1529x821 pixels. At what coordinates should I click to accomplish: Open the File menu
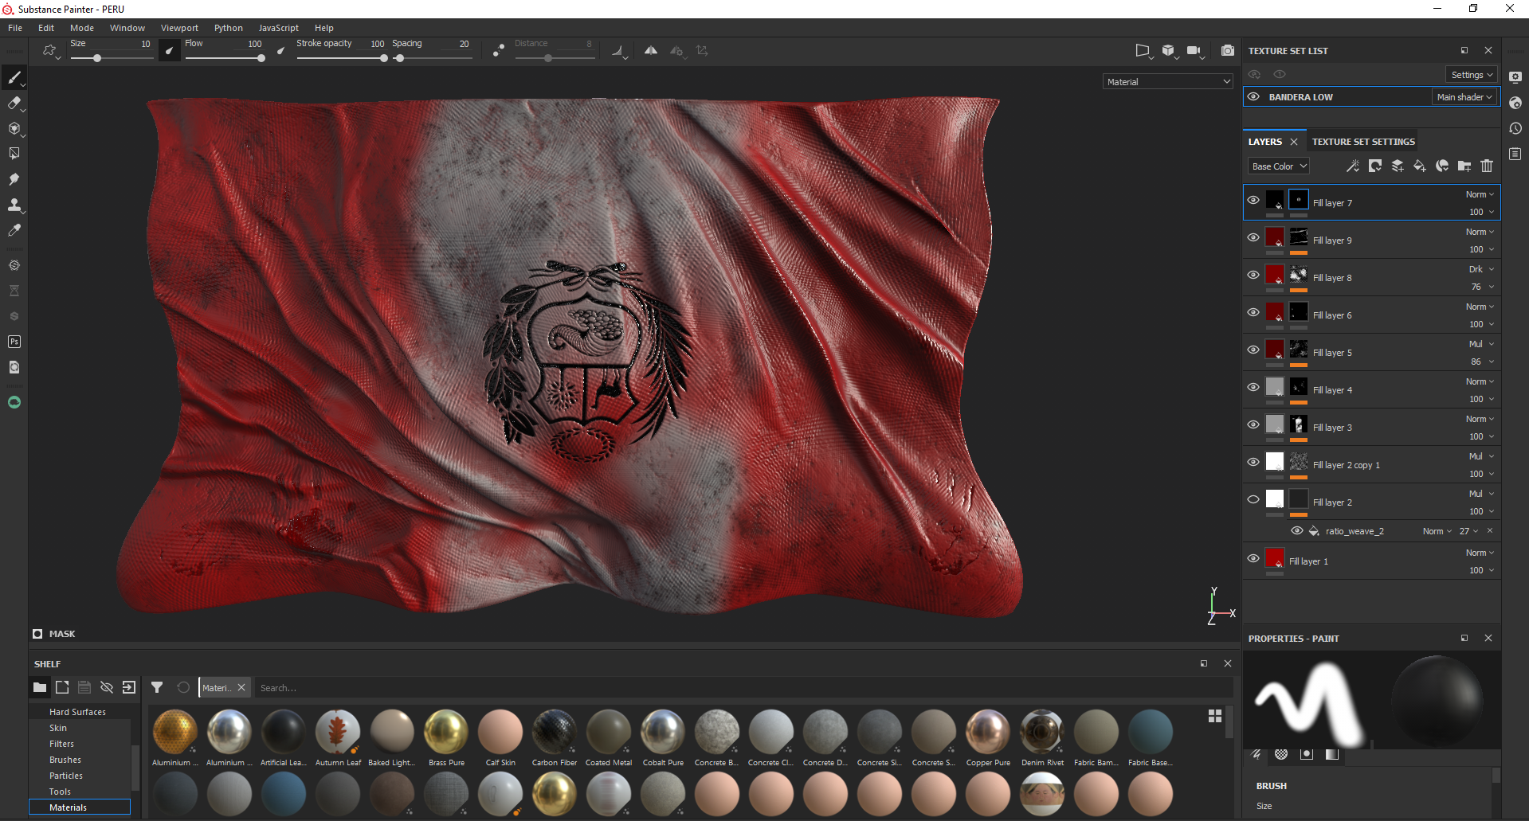pyautogui.click(x=15, y=28)
